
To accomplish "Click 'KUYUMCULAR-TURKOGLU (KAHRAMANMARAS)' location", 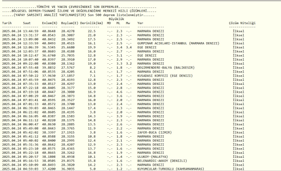I will (x=171, y=169).
